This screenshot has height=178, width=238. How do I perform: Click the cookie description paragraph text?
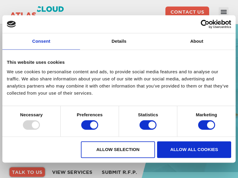pyautogui.click(x=118, y=82)
